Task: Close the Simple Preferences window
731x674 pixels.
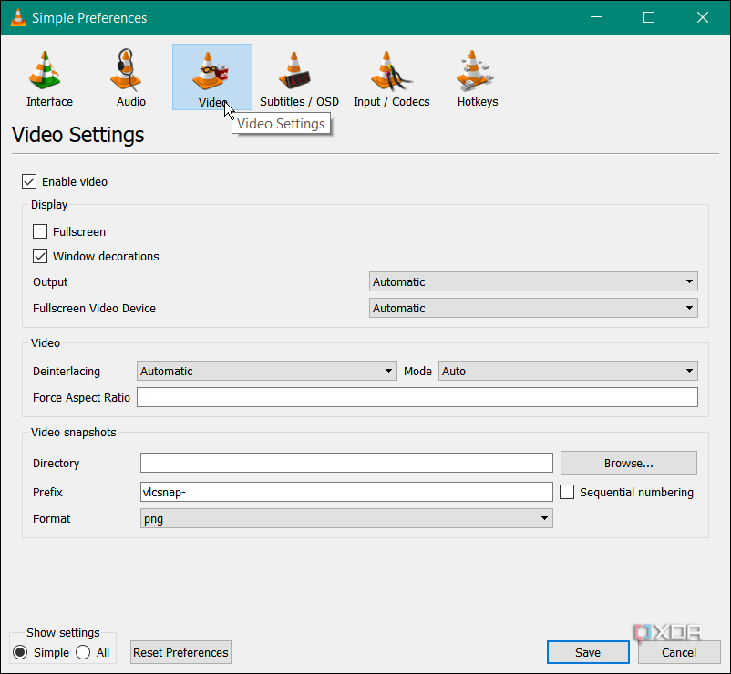Action: pos(703,17)
